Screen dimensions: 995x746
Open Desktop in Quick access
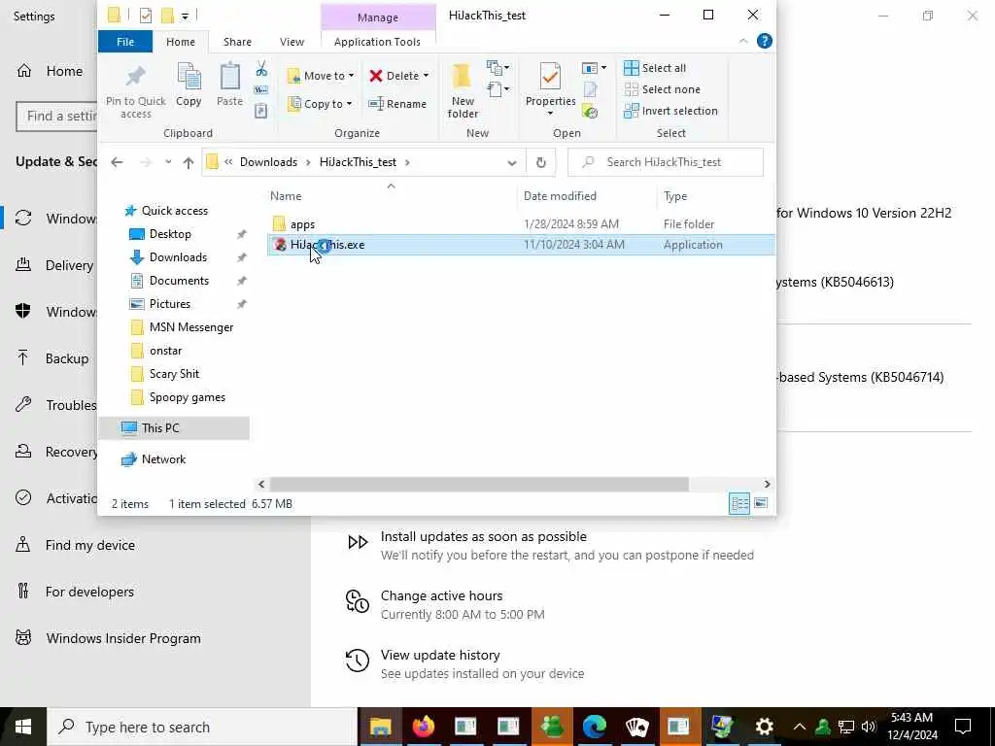point(170,234)
